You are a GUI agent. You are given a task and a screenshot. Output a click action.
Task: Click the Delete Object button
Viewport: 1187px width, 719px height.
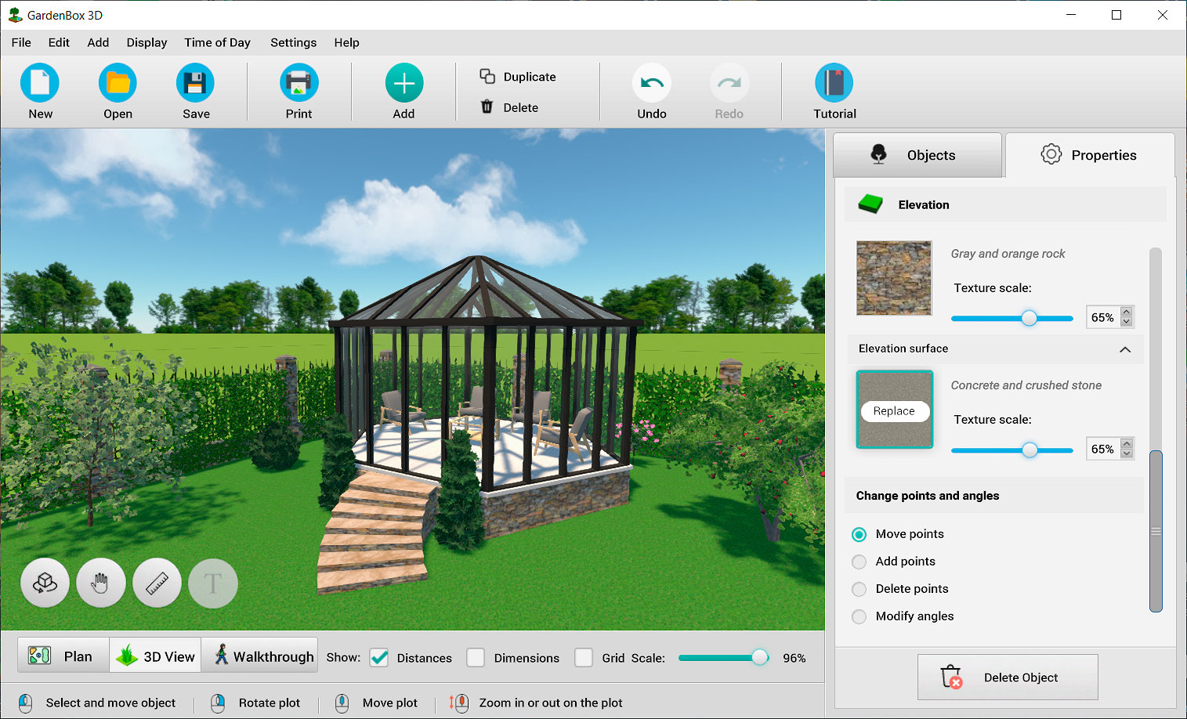(x=1008, y=677)
